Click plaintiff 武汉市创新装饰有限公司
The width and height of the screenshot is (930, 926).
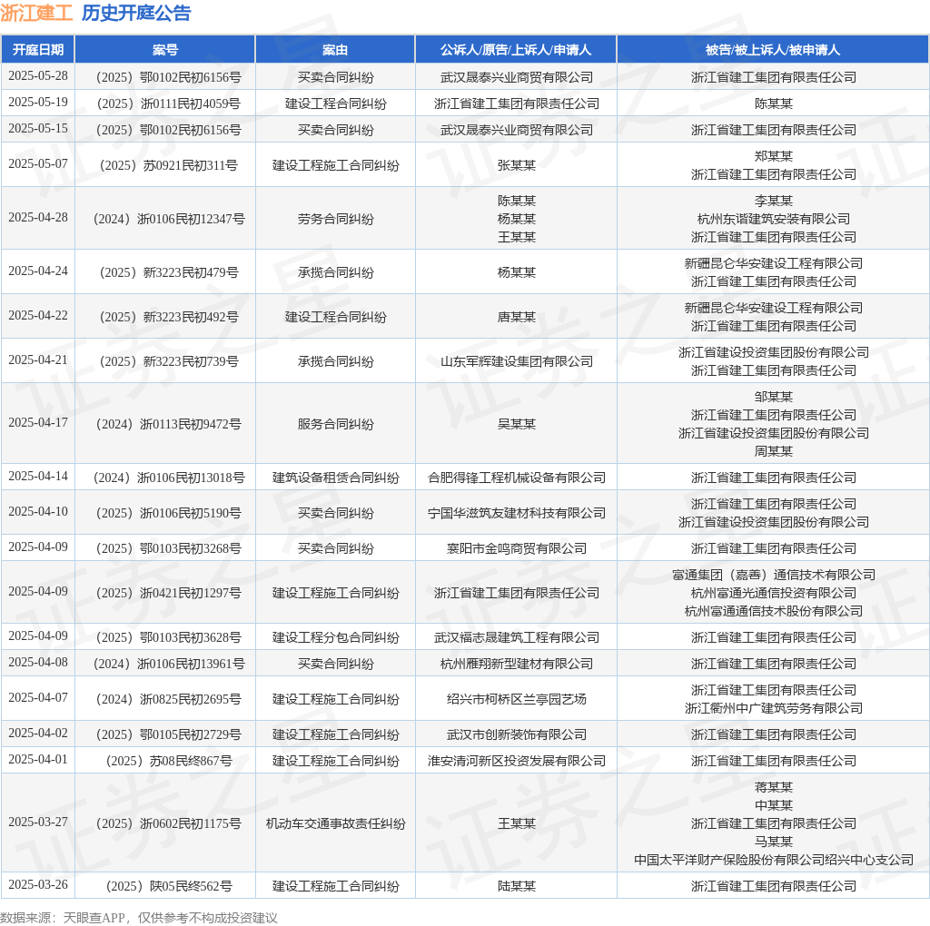pyautogui.click(x=517, y=735)
